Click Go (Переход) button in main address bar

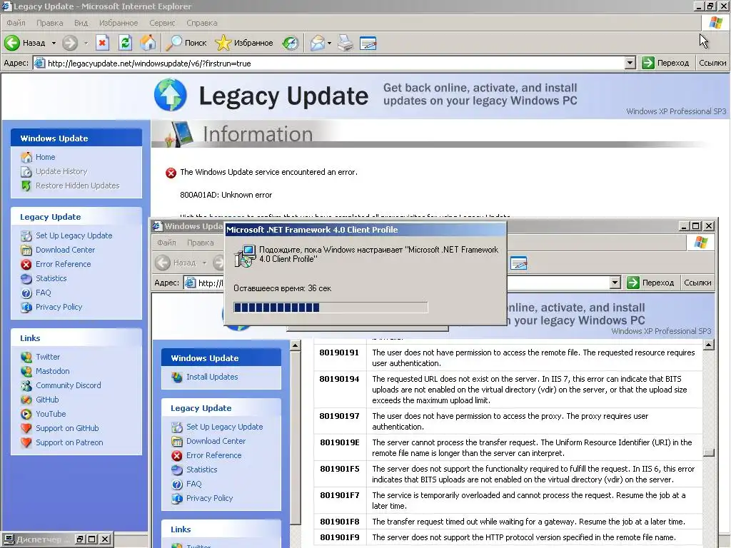point(665,63)
